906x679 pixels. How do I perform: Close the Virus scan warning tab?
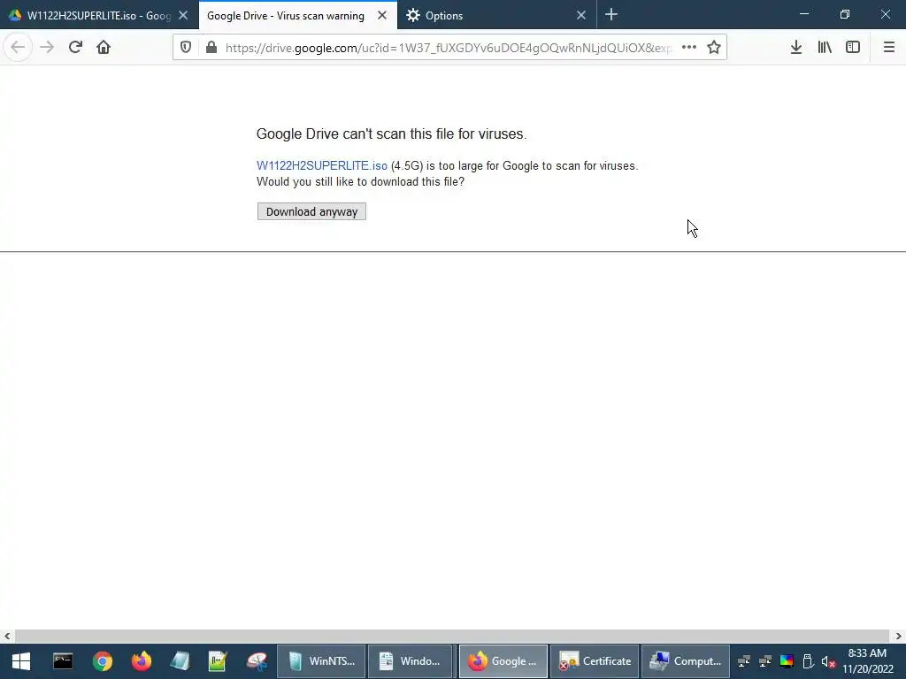pyautogui.click(x=382, y=16)
